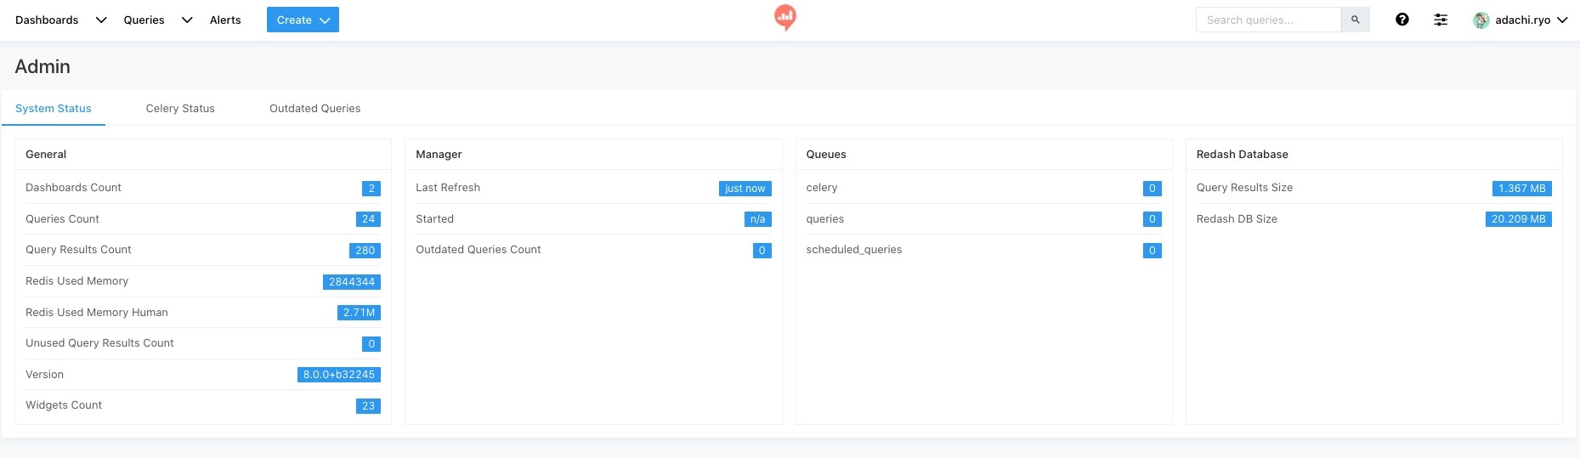Click the Redash logo icon
The image size is (1580, 458).
(x=785, y=17)
